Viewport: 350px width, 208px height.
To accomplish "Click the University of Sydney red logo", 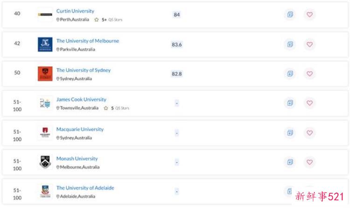I will (45, 74).
